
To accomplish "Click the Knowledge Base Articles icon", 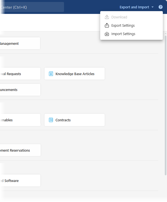I will coord(51,74).
